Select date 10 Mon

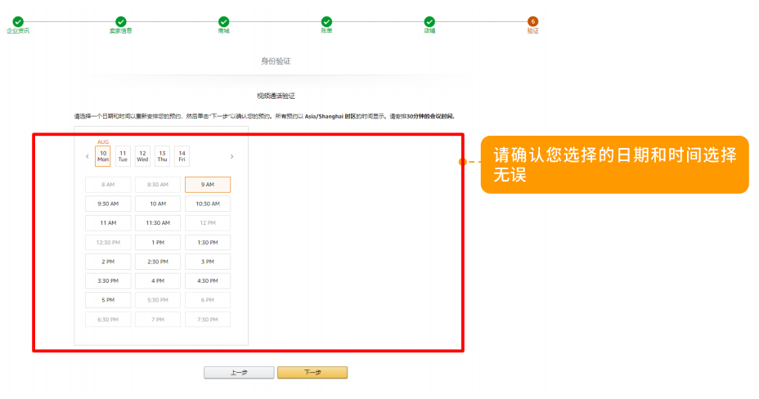coord(102,156)
